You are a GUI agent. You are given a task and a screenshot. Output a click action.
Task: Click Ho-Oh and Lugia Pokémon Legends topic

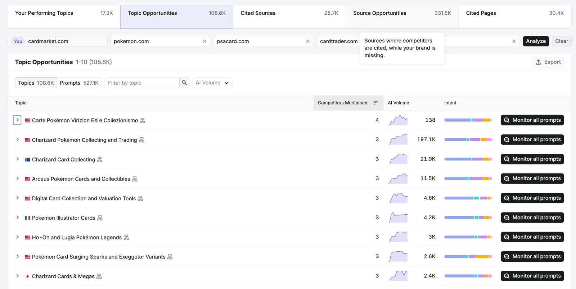tap(77, 237)
